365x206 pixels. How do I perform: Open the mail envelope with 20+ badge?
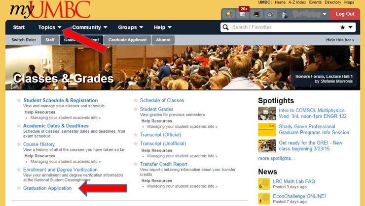pos(242,14)
